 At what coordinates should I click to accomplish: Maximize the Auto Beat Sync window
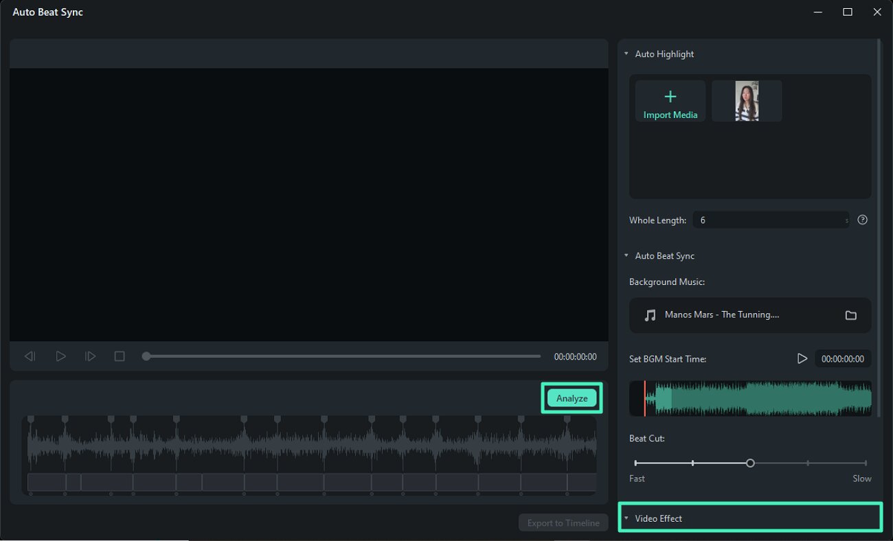[x=848, y=12]
